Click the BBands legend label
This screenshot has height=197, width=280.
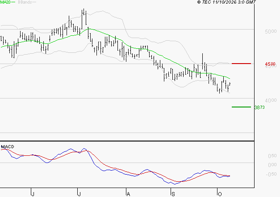pos(25,2)
